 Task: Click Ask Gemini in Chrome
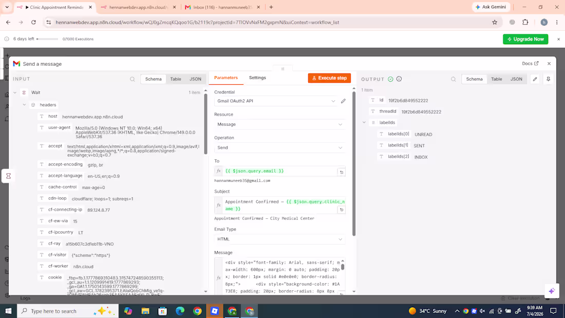(x=491, y=7)
